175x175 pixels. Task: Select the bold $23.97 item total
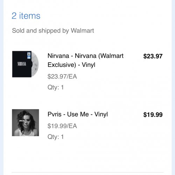click(153, 56)
